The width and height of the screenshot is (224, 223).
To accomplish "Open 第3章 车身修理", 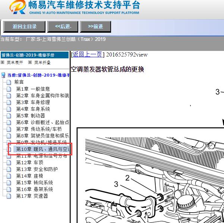I will [33, 102].
